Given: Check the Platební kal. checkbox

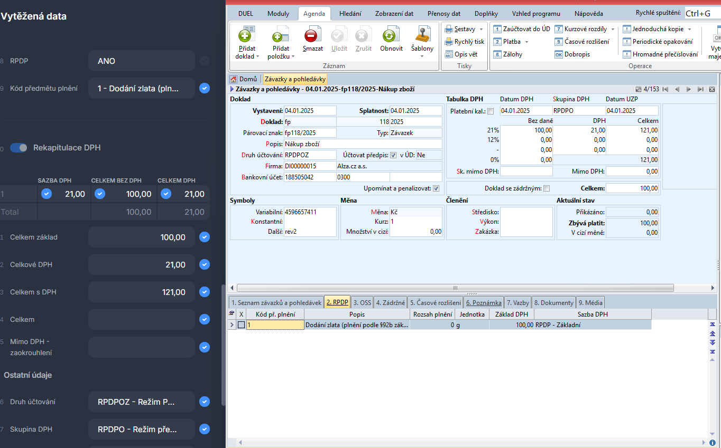Looking at the screenshot, I should coord(491,111).
